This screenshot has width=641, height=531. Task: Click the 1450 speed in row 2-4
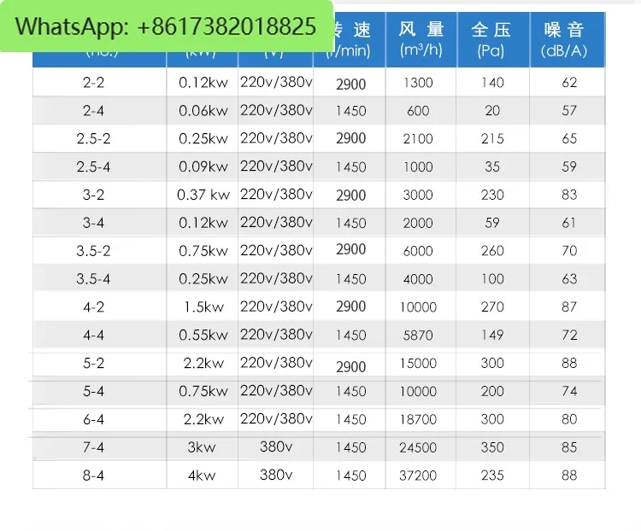pos(350,111)
